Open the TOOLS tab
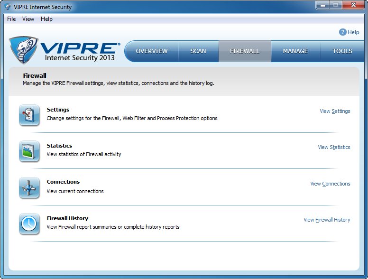This screenshot has height=279, width=368. pos(342,51)
